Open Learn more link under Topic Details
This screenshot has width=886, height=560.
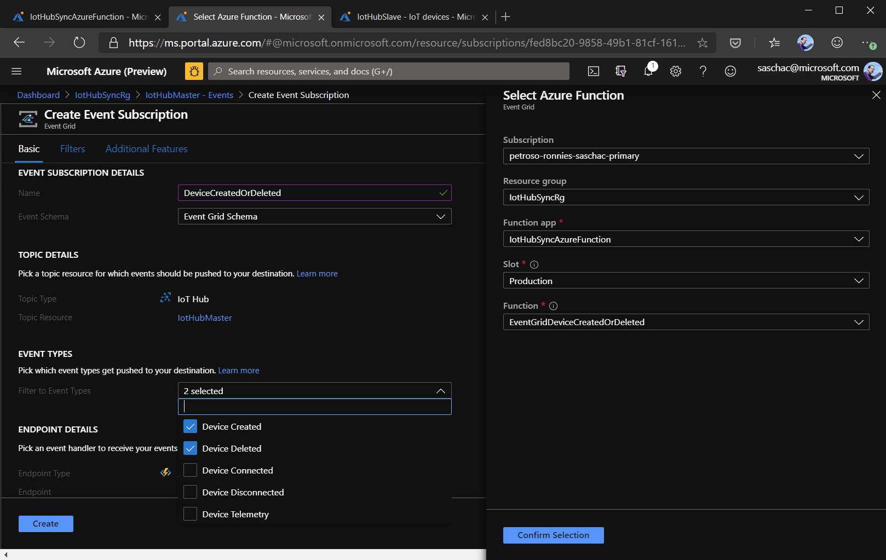coord(317,274)
